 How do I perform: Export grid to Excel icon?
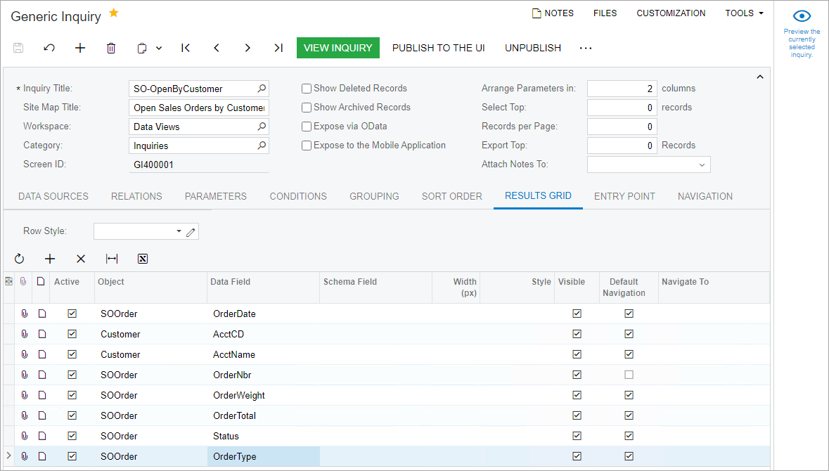click(x=143, y=259)
